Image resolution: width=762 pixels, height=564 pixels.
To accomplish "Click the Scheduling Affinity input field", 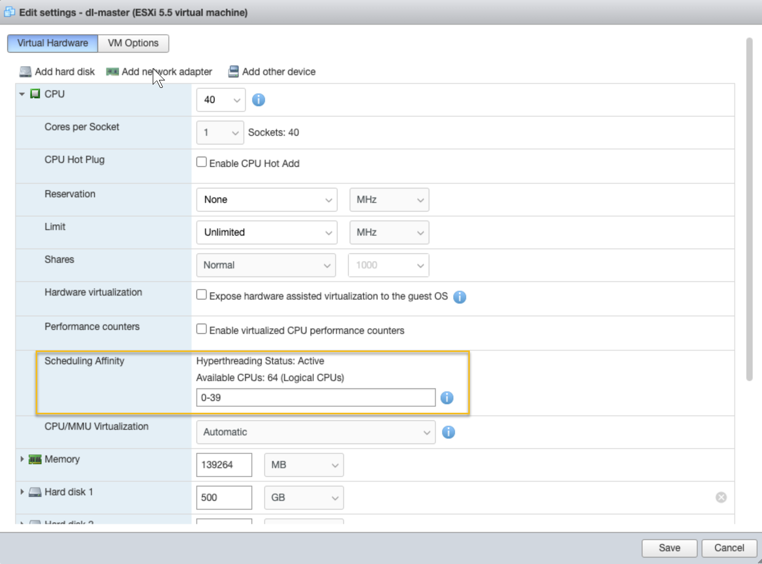I will click(x=316, y=398).
